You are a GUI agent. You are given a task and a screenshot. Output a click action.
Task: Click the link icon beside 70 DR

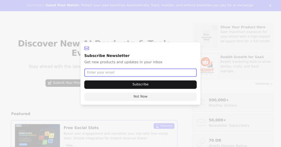click(x=201, y=142)
